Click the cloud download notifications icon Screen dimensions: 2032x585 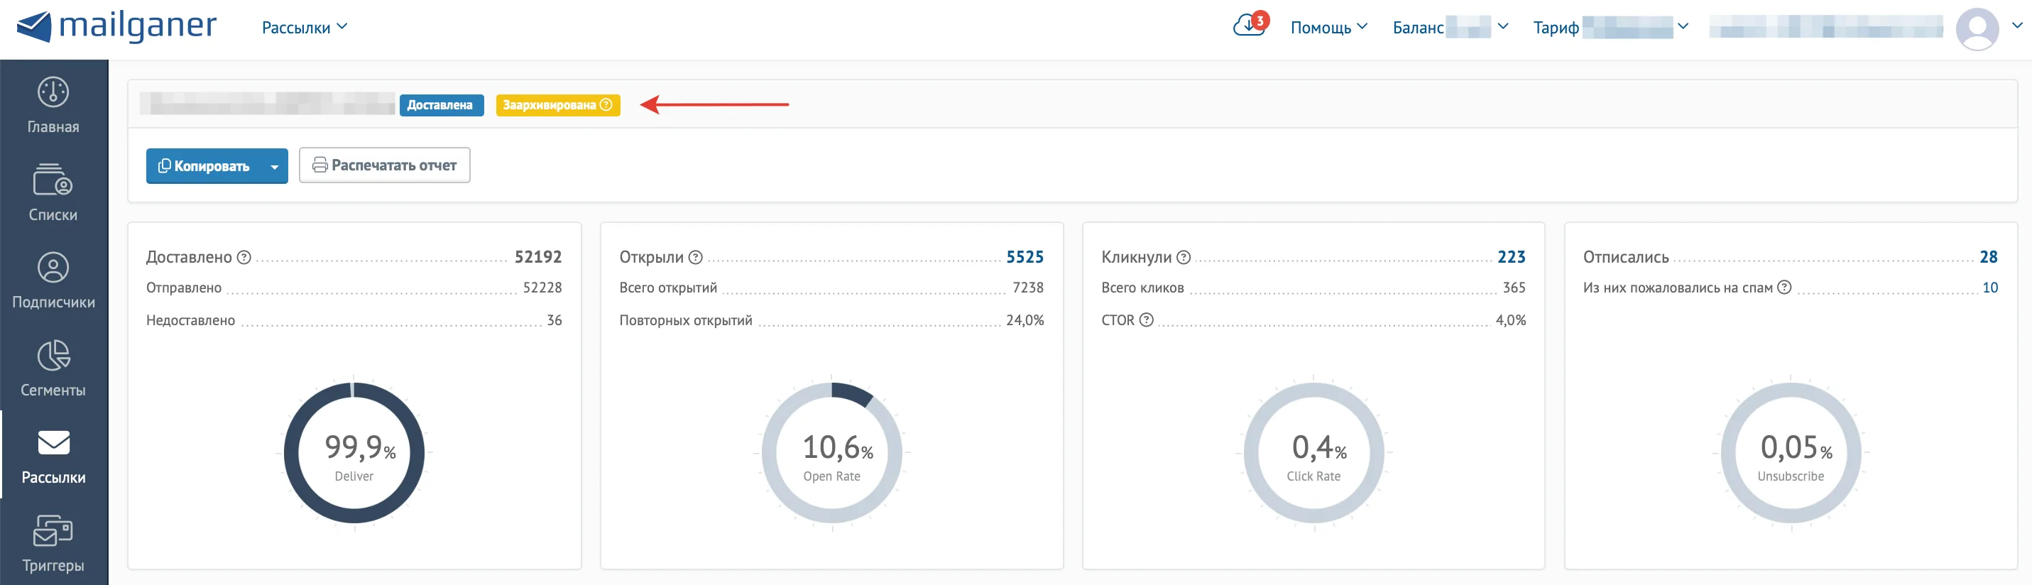click(x=1250, y=26)
